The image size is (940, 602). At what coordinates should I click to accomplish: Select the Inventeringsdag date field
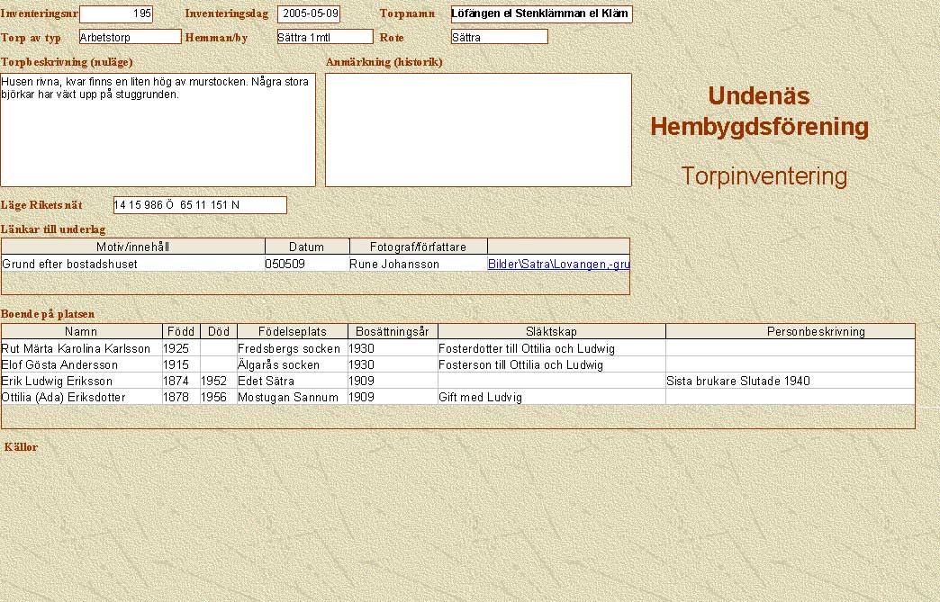point(309,14)
